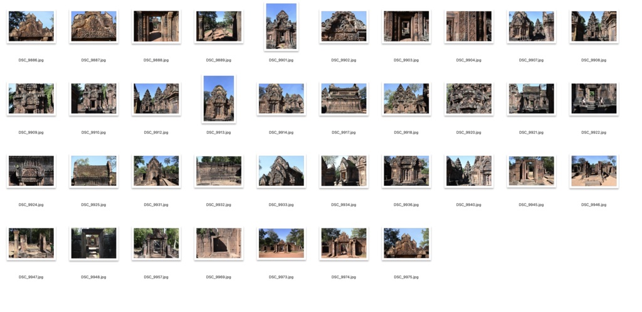Select the DSC_9921.jpg thumbnail
This screenshot has width=642, height=312.
(x=532, y=99)
